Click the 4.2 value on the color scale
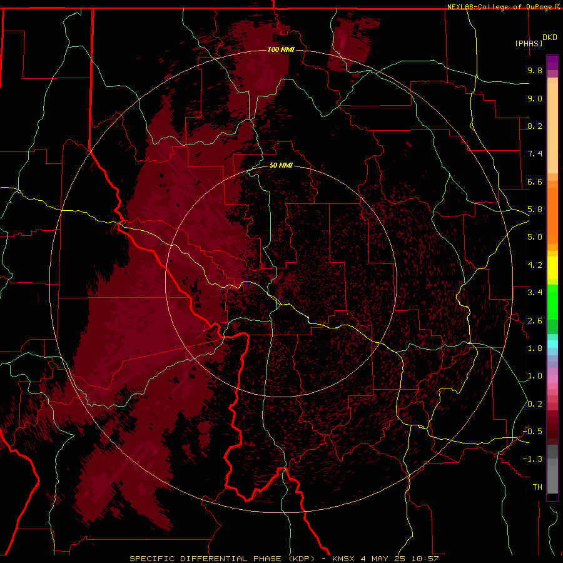The image size is (563, 563). tap(535, 265)
